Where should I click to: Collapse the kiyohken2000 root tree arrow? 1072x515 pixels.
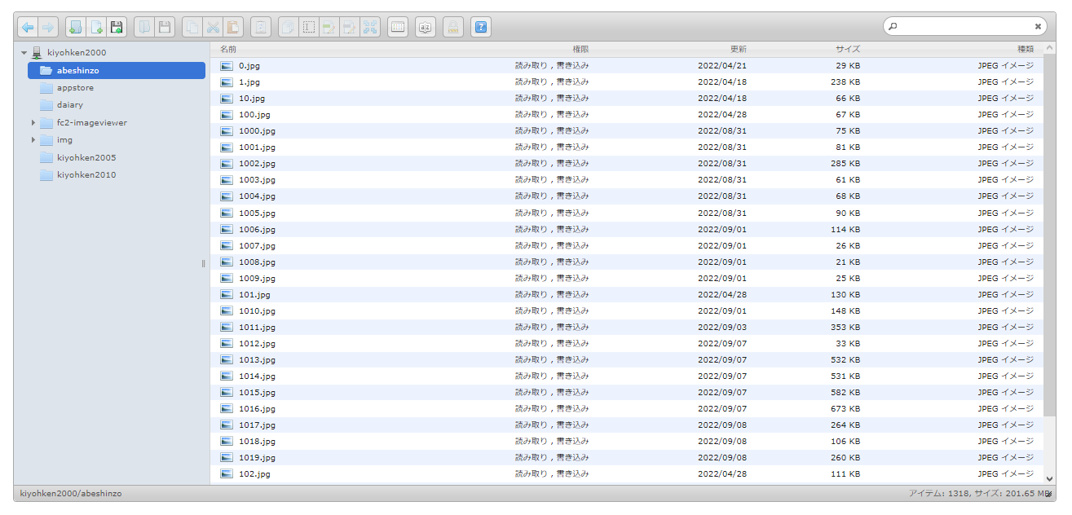(x=24, y=53)
